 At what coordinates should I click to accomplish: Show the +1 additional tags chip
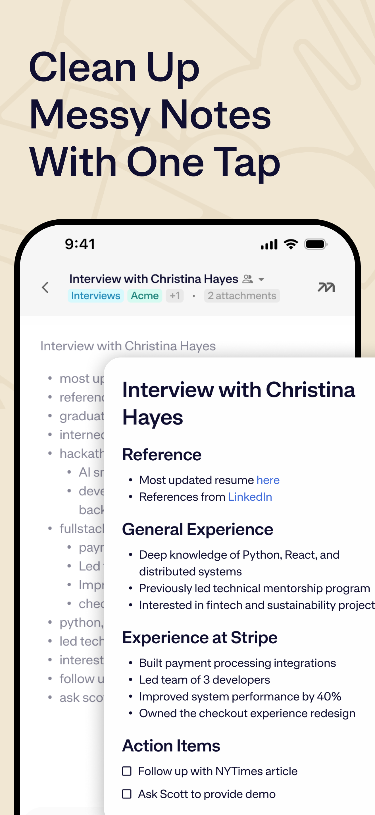pyautogui.click(x=175, y=296)
